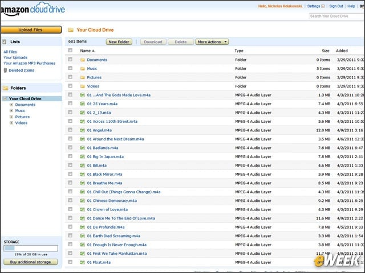
Task: Collapse the Your Cloud Drive tree node
Action: [x=5, y=98]
